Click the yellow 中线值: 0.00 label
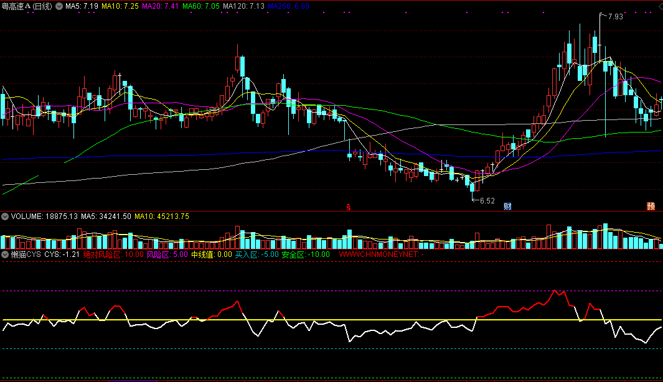Screen dimensions: 663x382 click(212, 254)
